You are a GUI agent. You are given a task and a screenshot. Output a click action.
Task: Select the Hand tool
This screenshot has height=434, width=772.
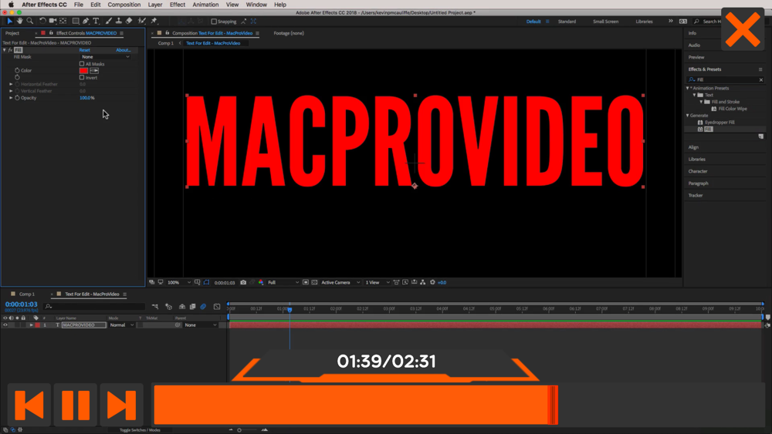coord(20,21)
